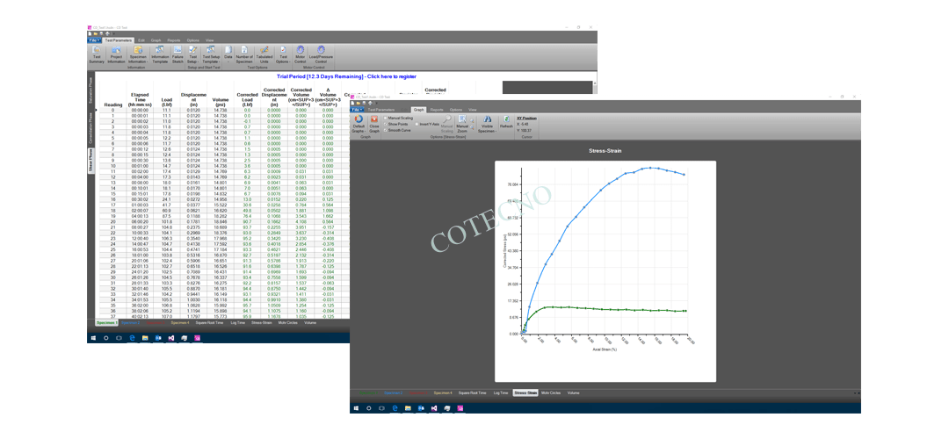Image resolution: width=949 pixels, height=439 pixels.
Task: Switch to Graph tab in back window
Action: (x=156, y=40)
